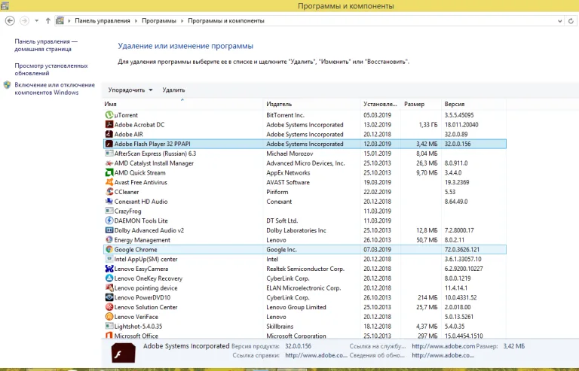This screenshot has width=579, height=371.
Task: Click the AMD Catalyst Install Manager icon
Action: [x=109, y=163]
